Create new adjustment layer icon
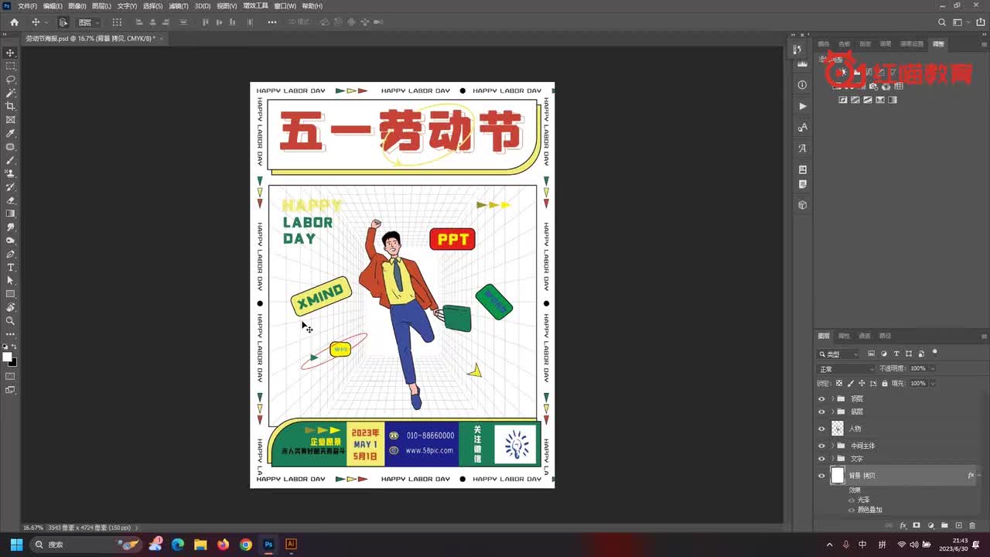Image resolution: width=990 pixels, height=557 pixels. point(930,526)
